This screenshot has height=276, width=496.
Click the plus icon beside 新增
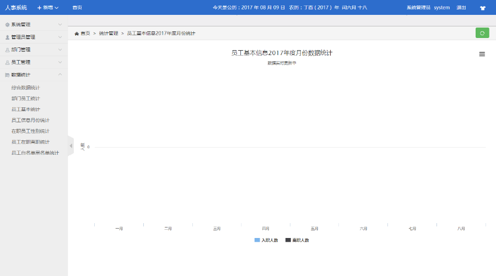(40, 8)
